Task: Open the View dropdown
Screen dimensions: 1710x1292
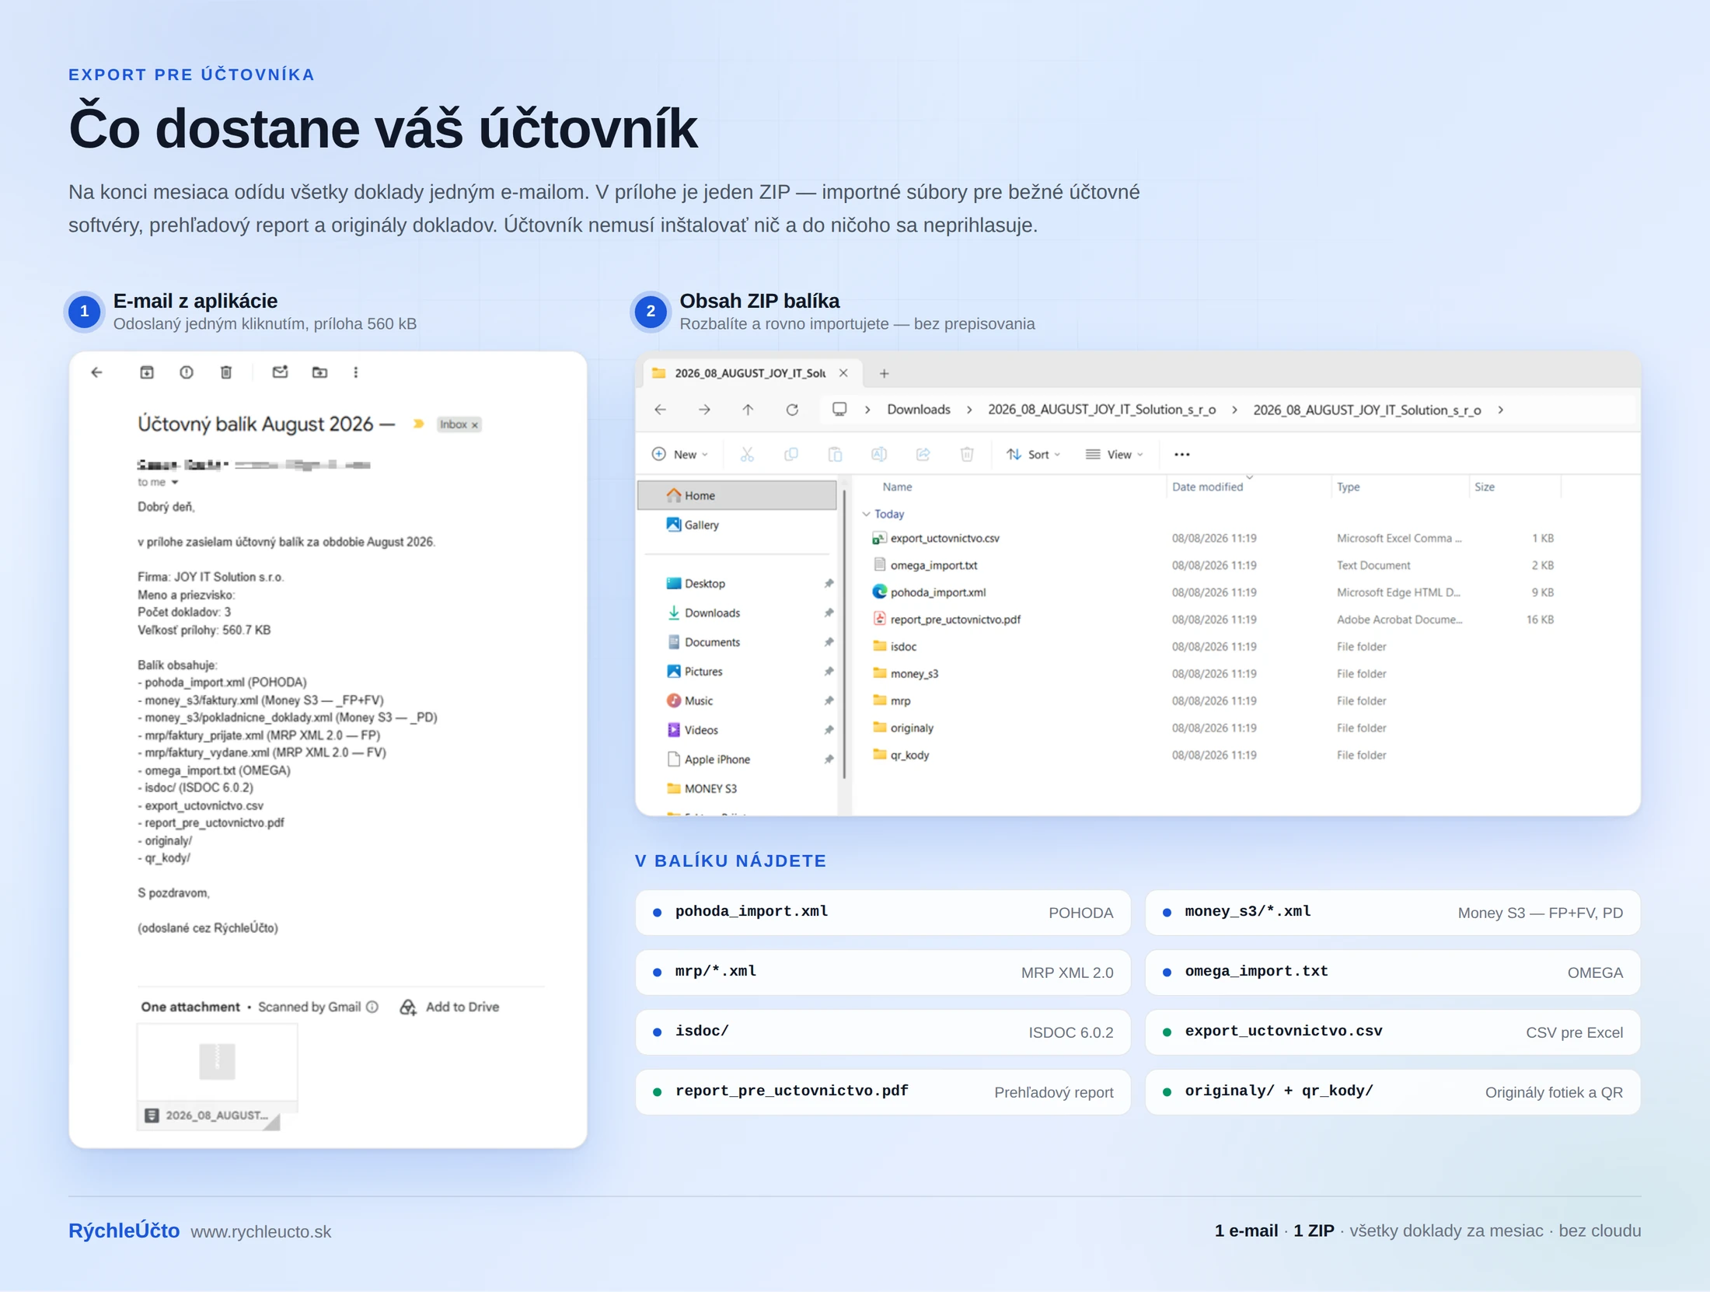Action: 1115,455
